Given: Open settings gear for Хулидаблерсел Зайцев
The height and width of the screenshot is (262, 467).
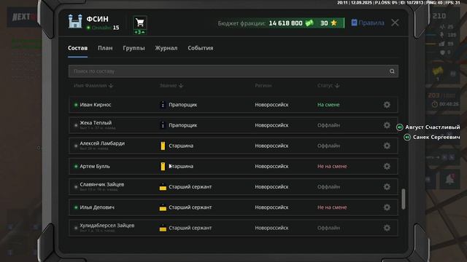Looking at the screenshot, I should pos(387,228).
